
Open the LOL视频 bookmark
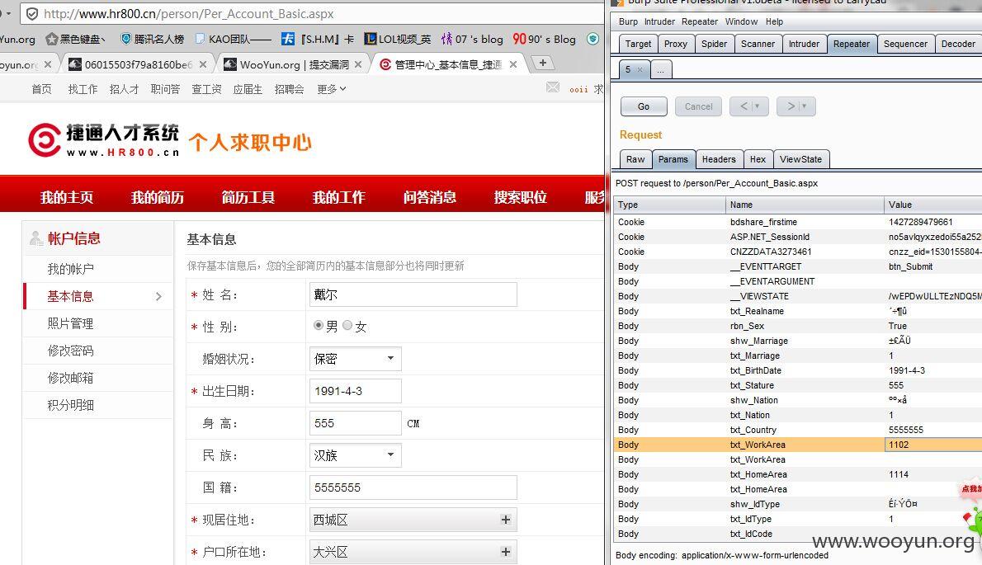(397, 39)
